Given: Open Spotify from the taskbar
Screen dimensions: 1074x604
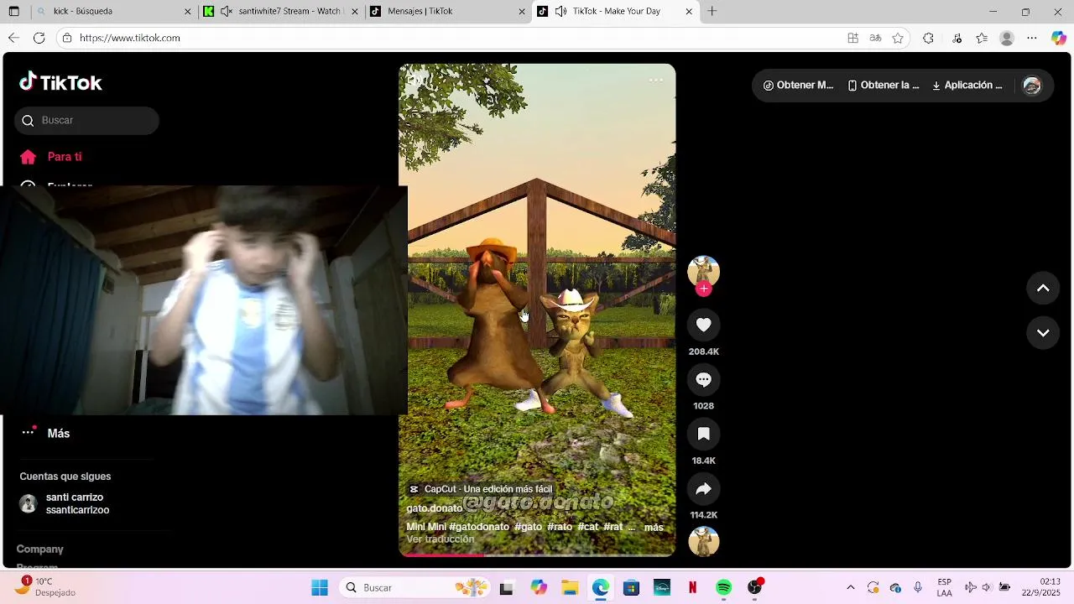Looking at the screenshot, I should pos(723,588).
